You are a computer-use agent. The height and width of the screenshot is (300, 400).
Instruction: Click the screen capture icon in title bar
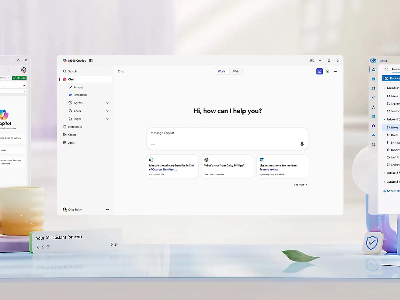coord(312,60)
